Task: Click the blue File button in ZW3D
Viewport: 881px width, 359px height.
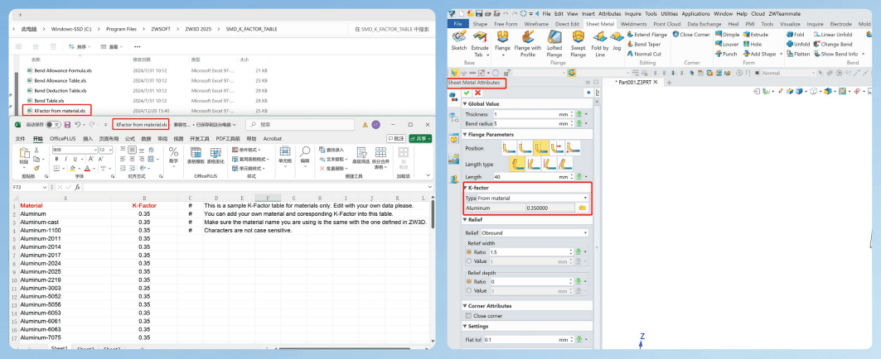Action: (457, 24)
